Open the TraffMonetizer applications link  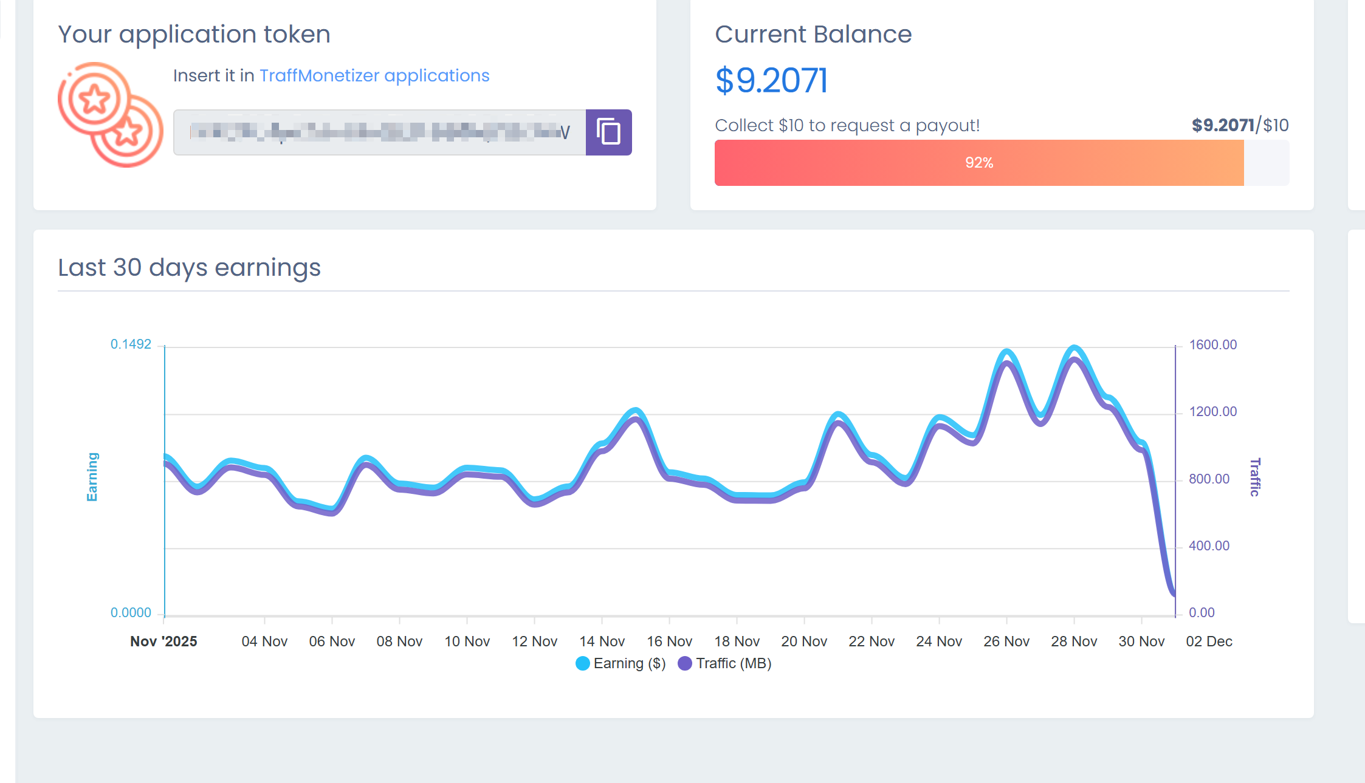(374, 75)
